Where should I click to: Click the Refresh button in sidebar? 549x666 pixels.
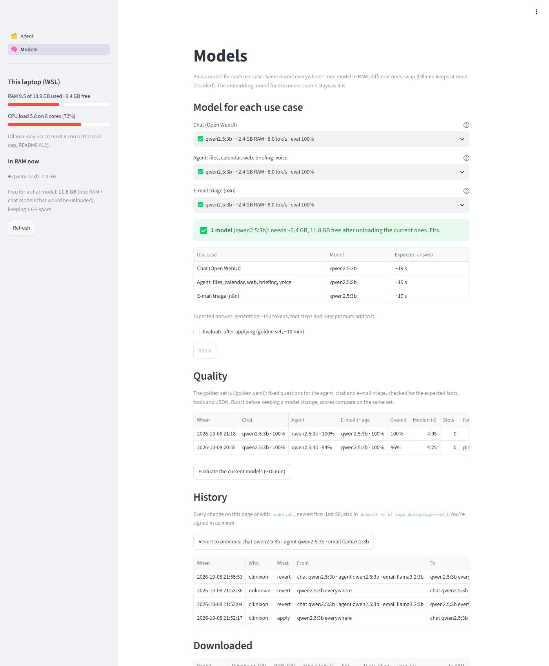pos(22,228)
